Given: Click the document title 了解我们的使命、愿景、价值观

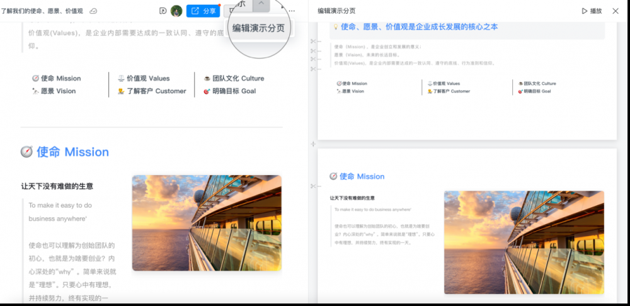Looking at the screenshot, I should (x=42, y=11).
